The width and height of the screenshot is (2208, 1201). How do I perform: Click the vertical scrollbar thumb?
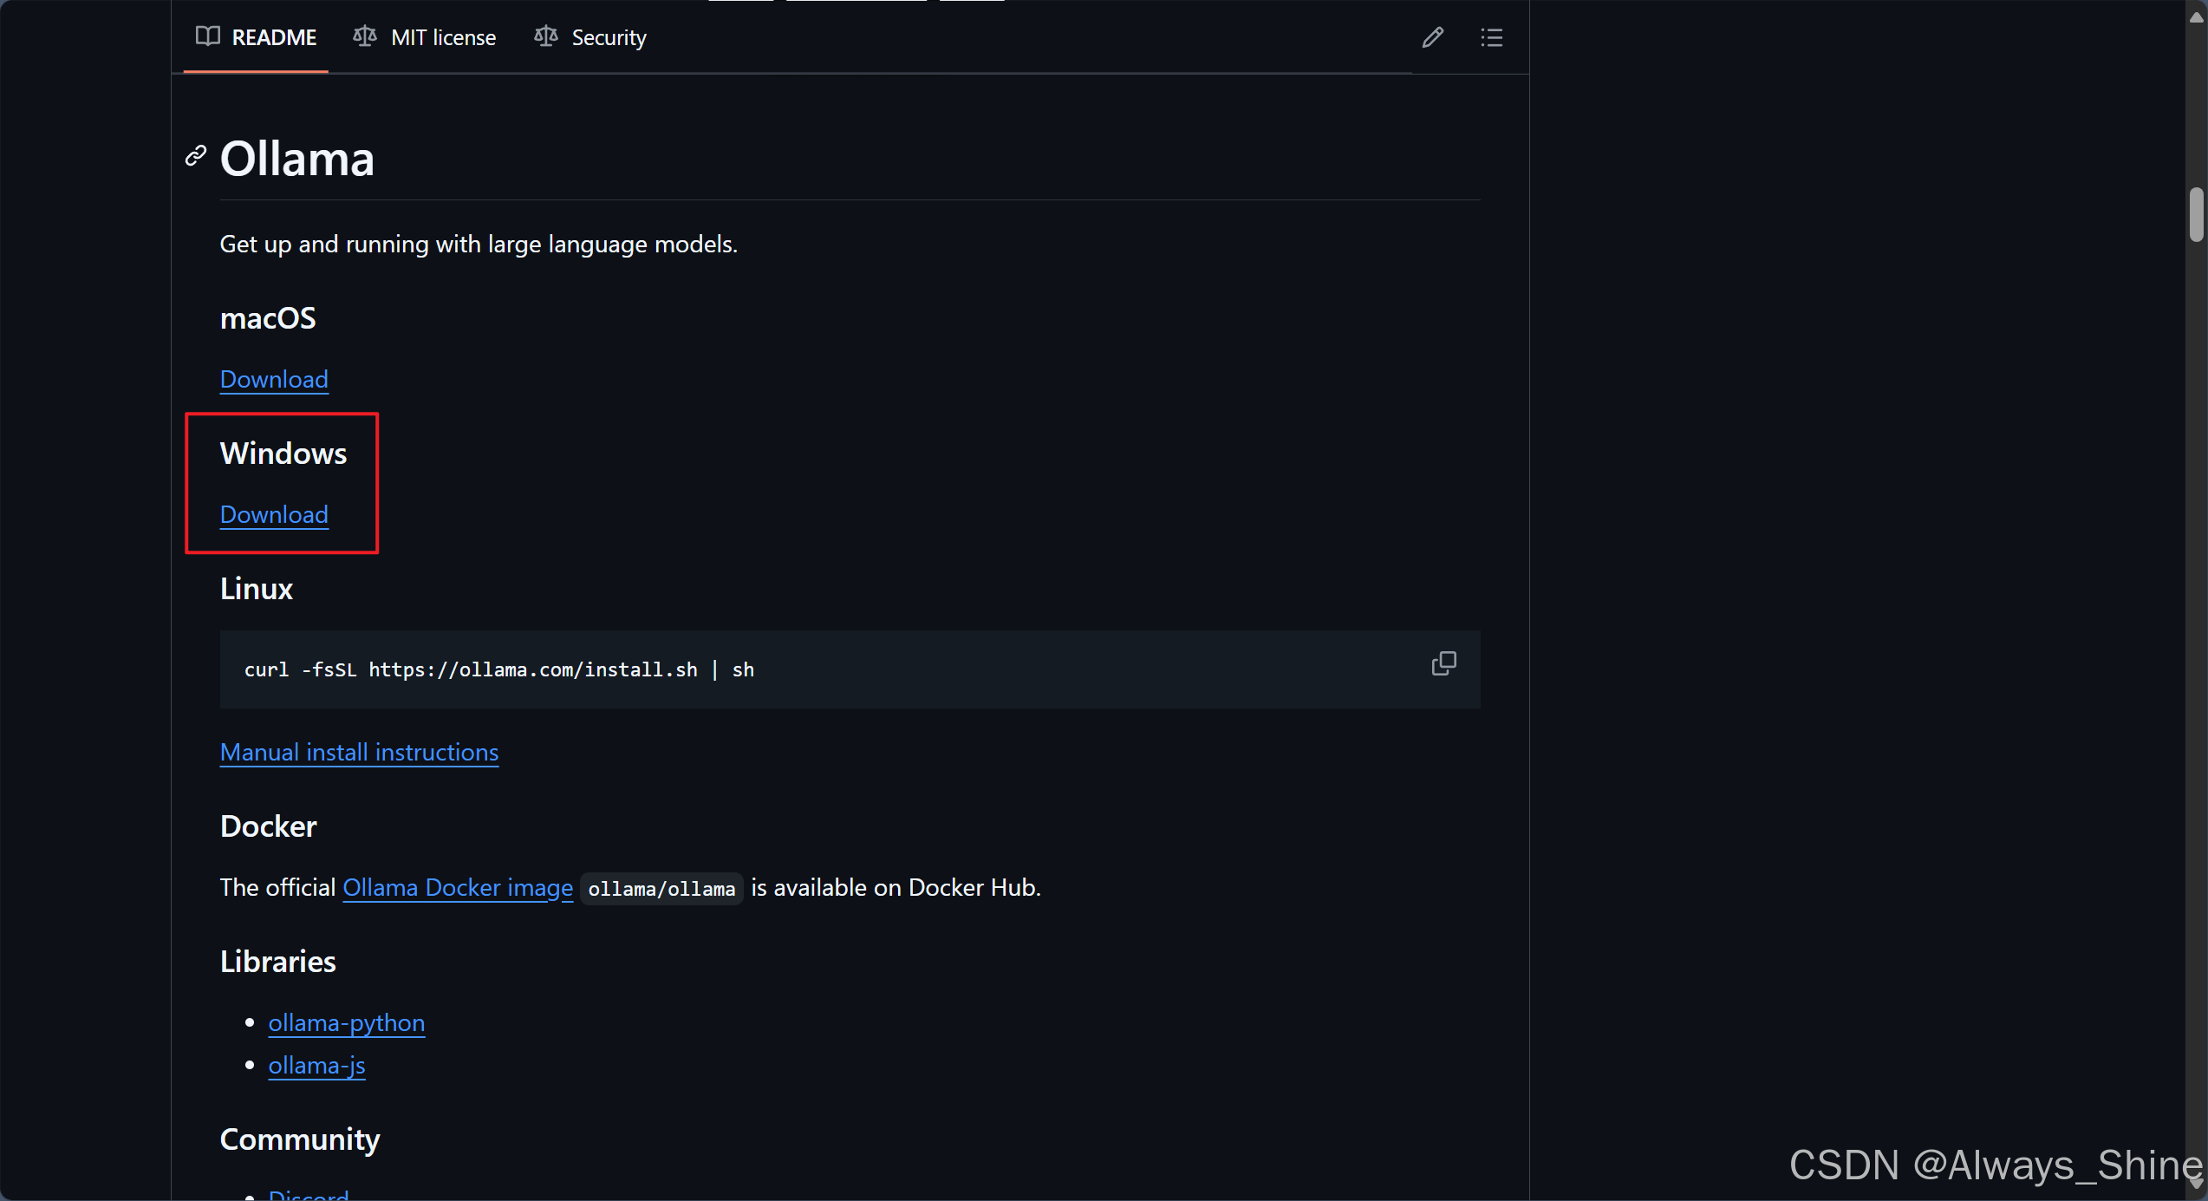click(x=2196, y=213)
